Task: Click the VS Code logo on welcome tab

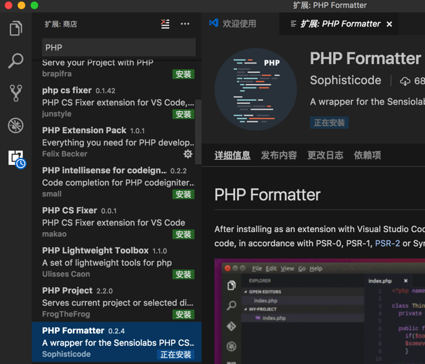Action: 214,23
